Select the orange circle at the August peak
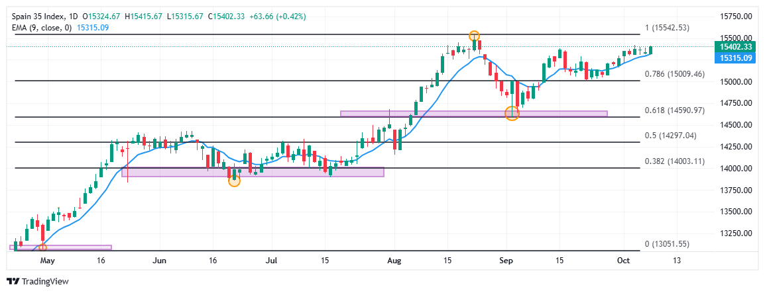This screenshot has height=293, width=765. 474,36
